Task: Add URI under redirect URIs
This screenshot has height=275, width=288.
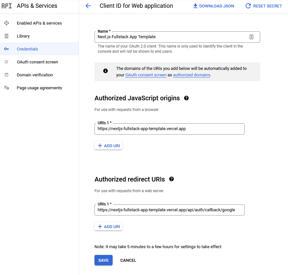Action: coord(108,226)
